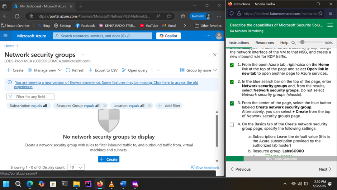Screen dimensions: 337x190
Task: Click the Open query icon
Action: 124,70
